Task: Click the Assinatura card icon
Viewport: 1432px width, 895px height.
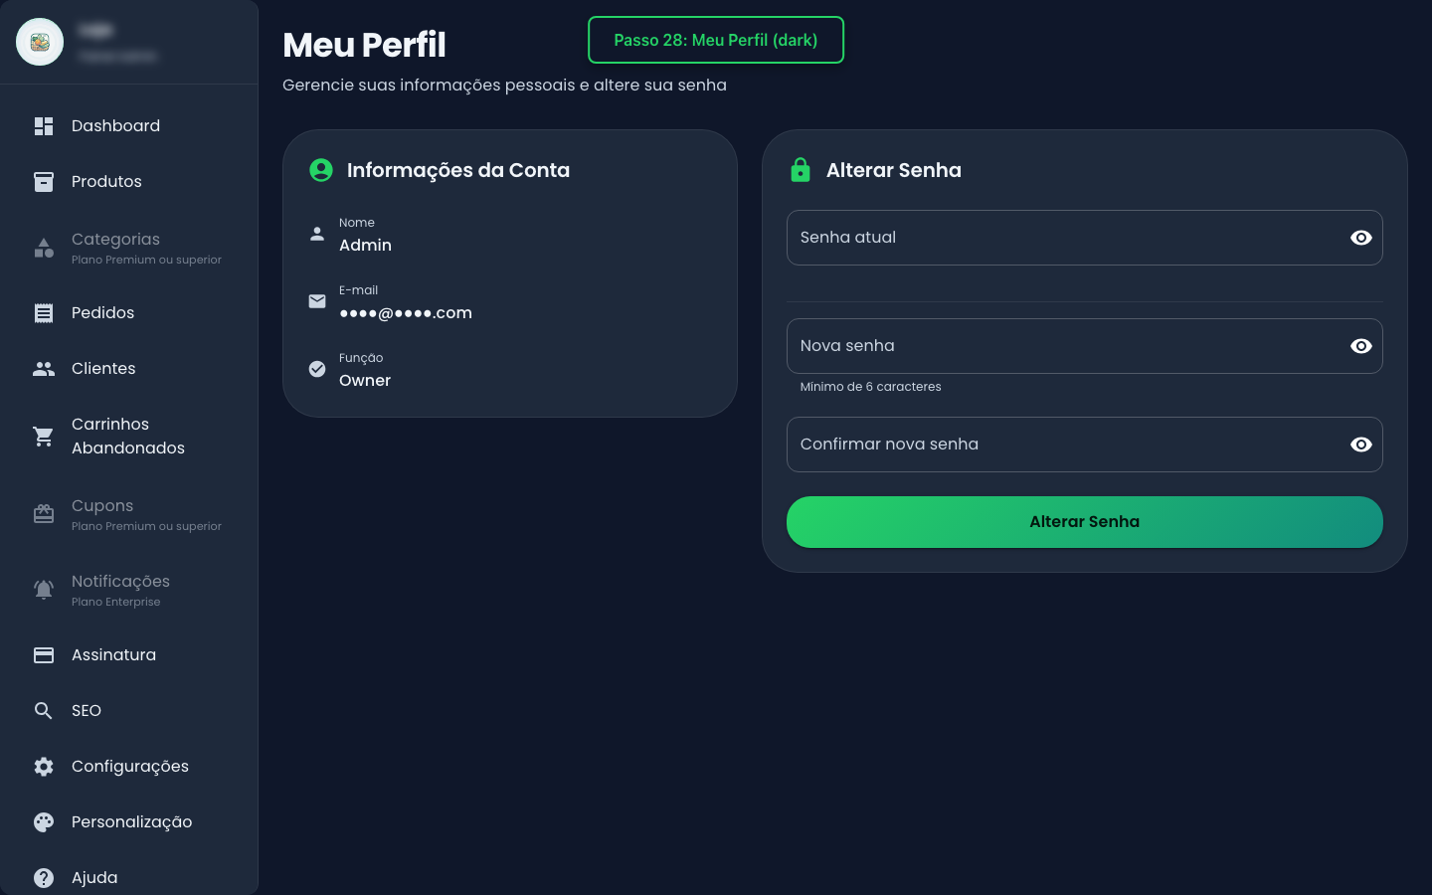Action: click(x=44, y=654)
